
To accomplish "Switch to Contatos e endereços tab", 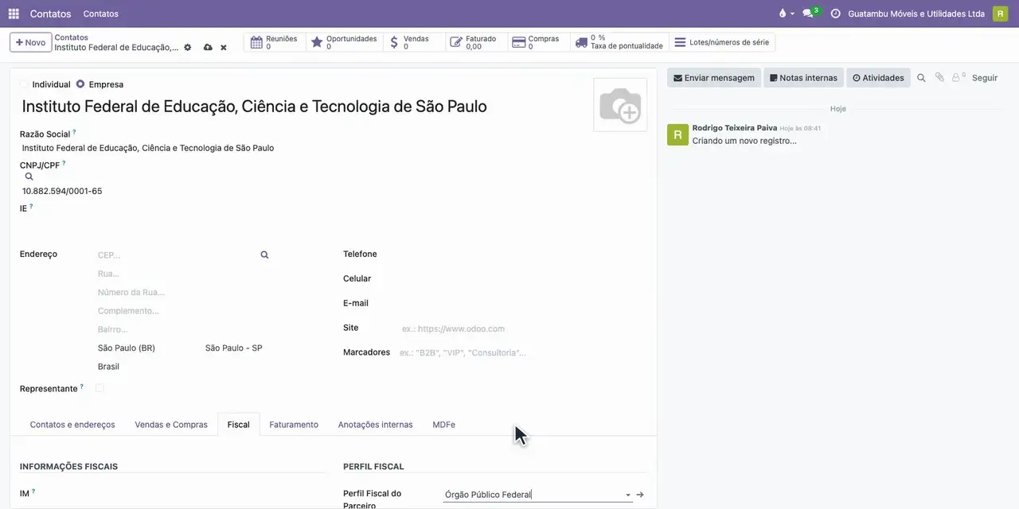I will coord(72,425).
